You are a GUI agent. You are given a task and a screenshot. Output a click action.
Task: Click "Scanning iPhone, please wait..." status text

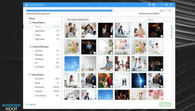click(38, 13)
